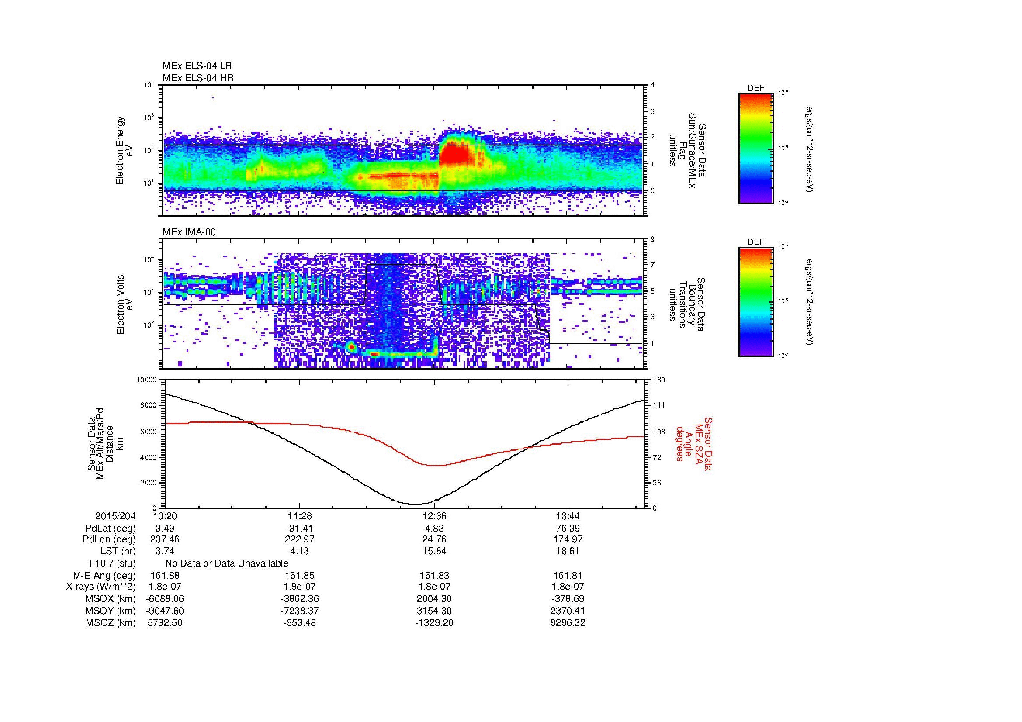
Task: Click the 'Electron Energy eV' axis label
Action: click(125, 150)
